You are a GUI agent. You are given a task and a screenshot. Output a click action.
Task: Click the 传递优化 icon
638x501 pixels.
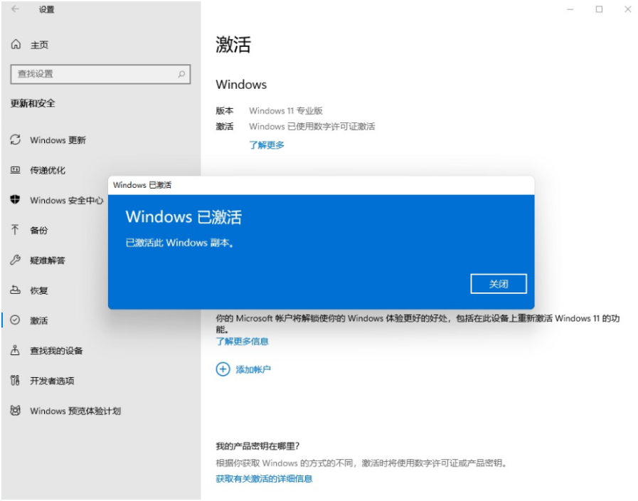(16, 169)
